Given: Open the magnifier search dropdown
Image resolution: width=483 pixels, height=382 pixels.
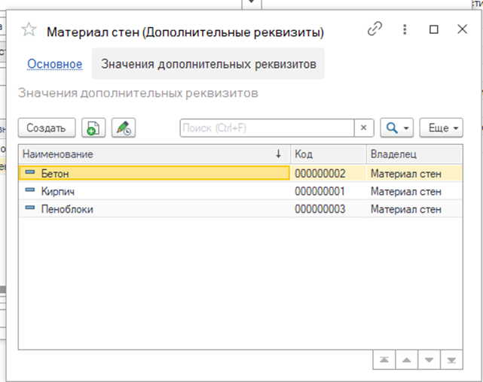Looking at the screenshot, I should click(397, 128).
